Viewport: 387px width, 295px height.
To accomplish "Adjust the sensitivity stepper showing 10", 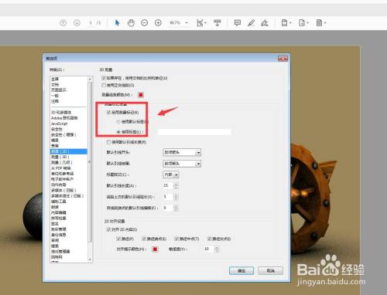I will coord(217,249).
